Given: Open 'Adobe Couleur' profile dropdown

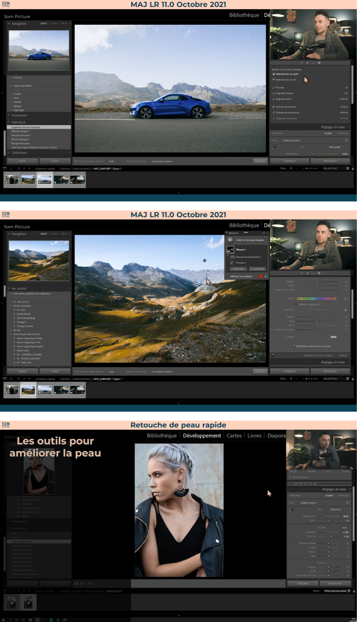Looking at the screenshot, I should [x=309, y=503].
